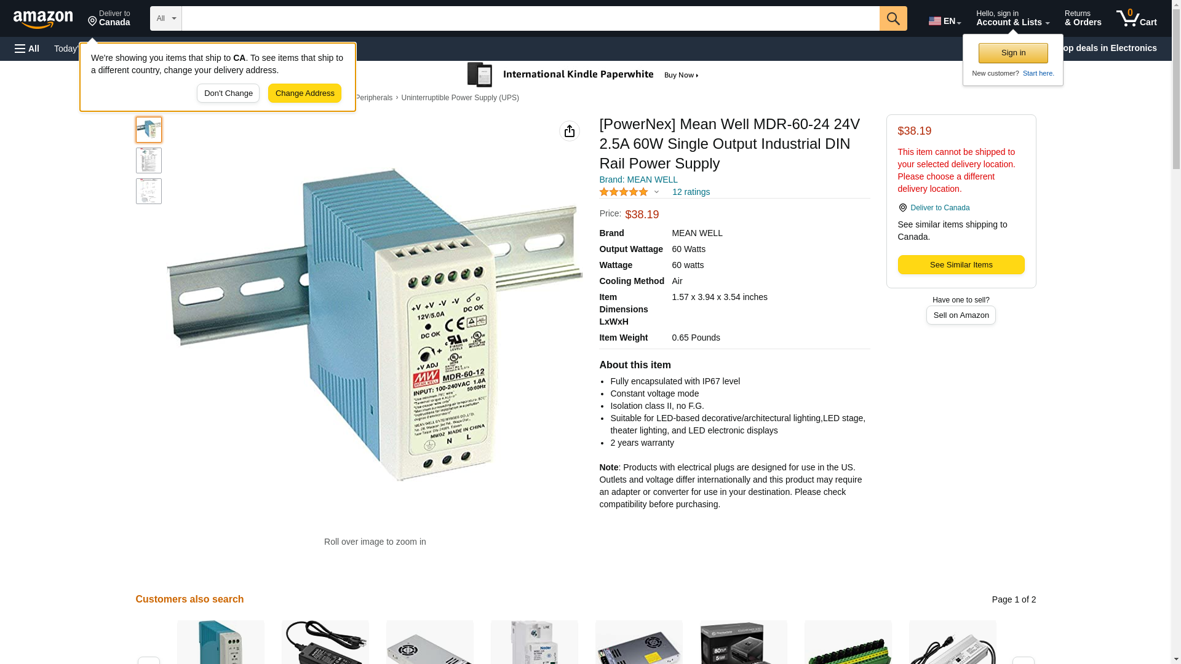The height and width of the screenshot is (664, 1181).
Task: Select the second product thumbnail
Action: 149,160
